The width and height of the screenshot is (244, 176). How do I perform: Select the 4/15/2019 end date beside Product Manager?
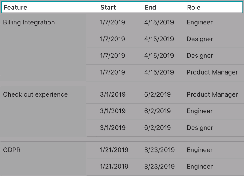coord(159,72)
